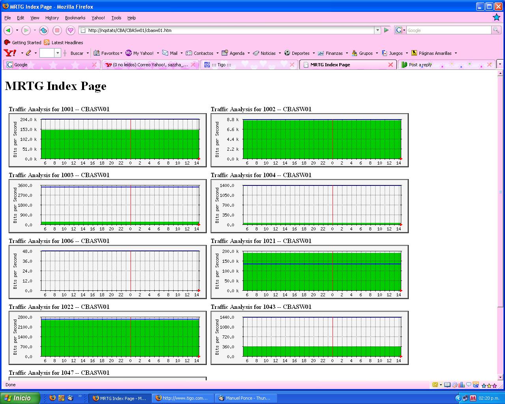Switch to Manuel Ponce Thunderbird taskbar window
This screenshot has width=505, height=404.
click(x=245, y=398)
